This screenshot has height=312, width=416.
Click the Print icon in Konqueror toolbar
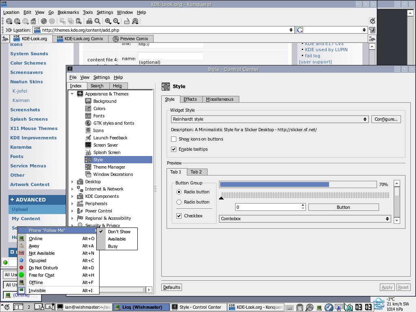[x=89, y=21]
